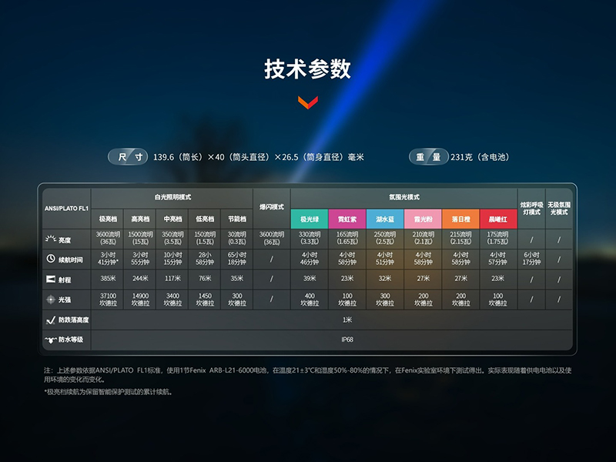
Task: Click the 尺寸 size label badge
Action: [x=129, y=157]
